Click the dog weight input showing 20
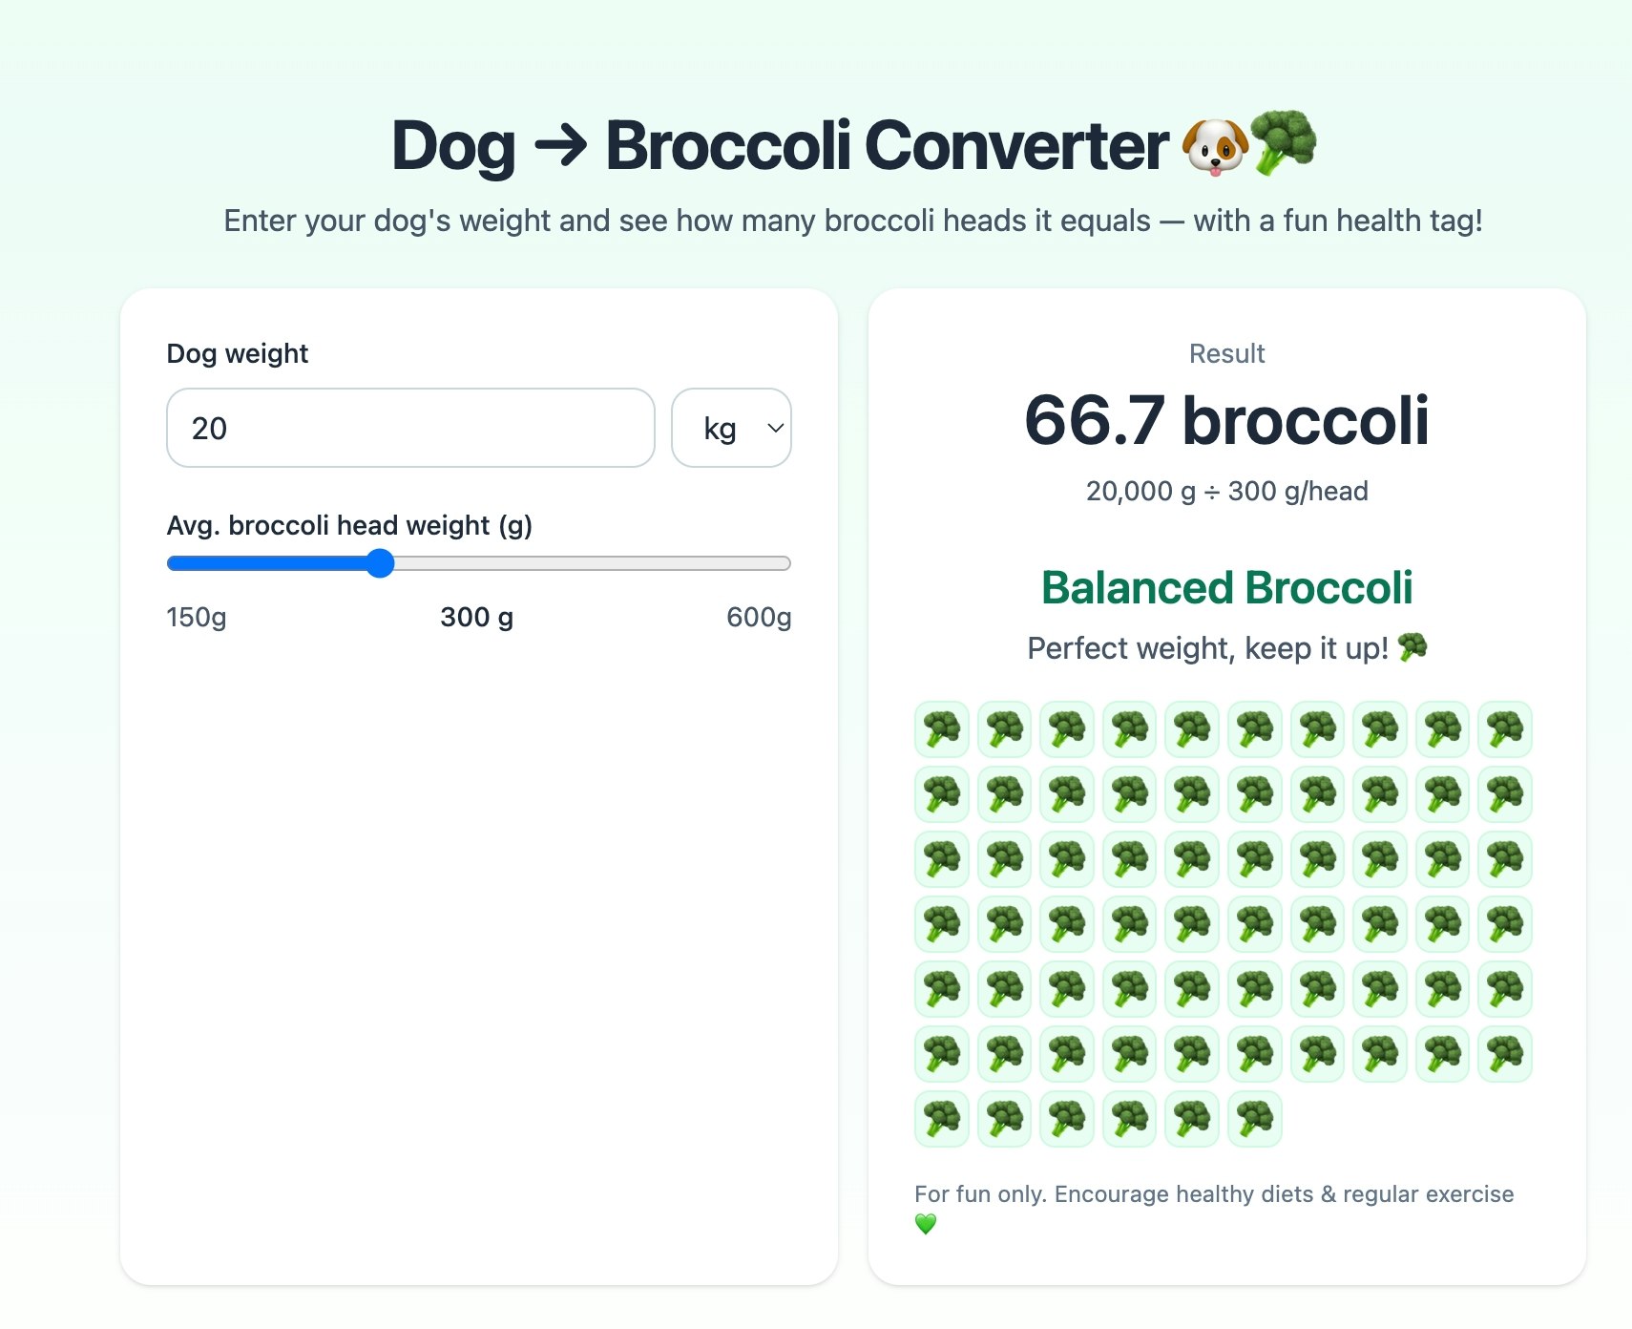This screenshot has width=1632, height=1329. pos(410,428)
